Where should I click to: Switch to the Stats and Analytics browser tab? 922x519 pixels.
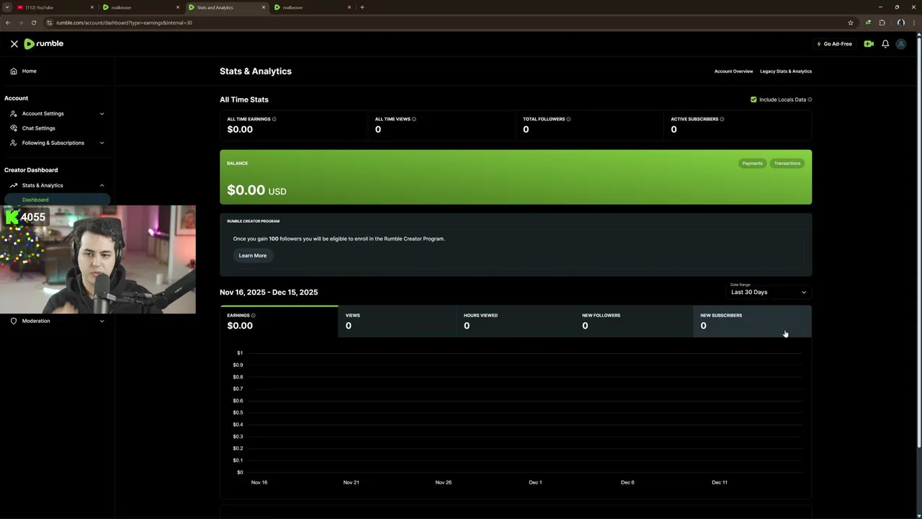[225, 7]
